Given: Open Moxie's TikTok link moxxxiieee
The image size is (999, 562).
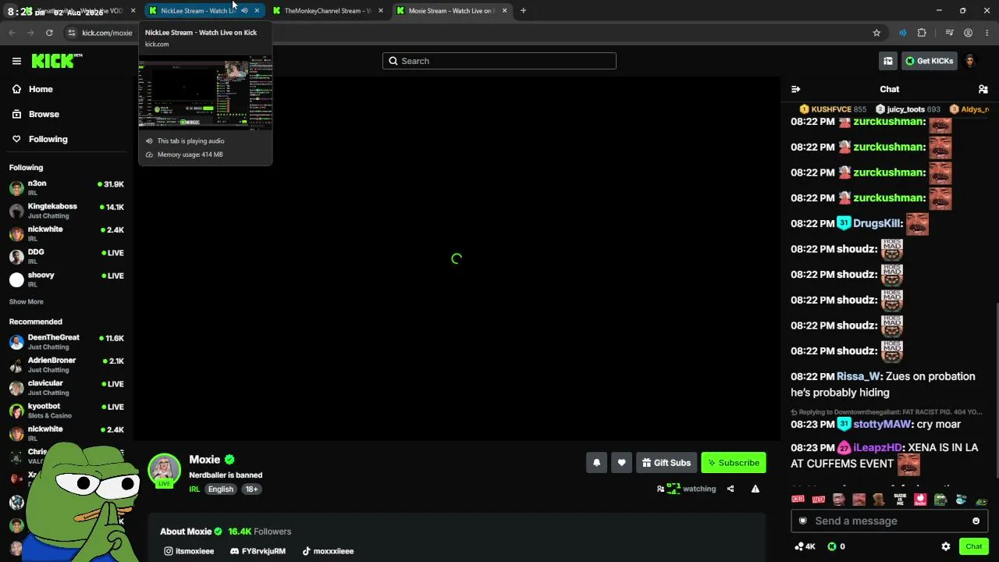Looking at the screenshot, I should click(328, 551).
